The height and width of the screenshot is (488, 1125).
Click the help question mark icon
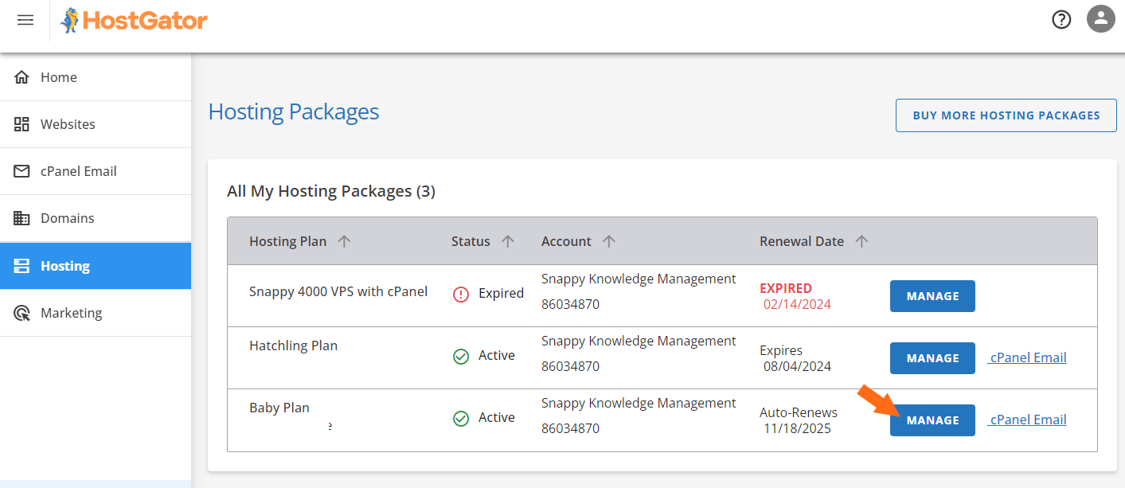tap(1061, 19)
